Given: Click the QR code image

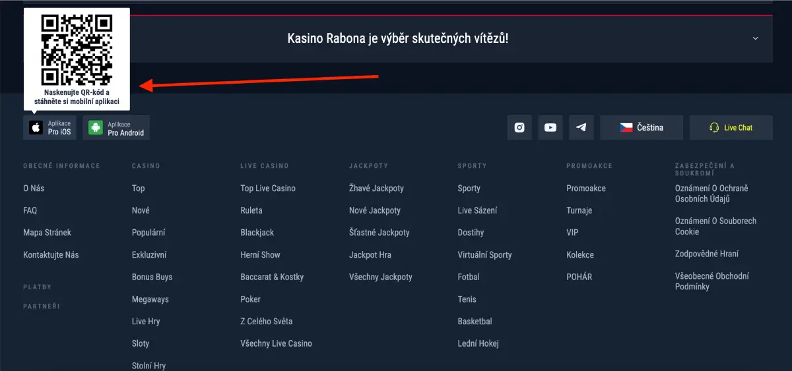Looking at the screenshot, I should coord(77,50).
